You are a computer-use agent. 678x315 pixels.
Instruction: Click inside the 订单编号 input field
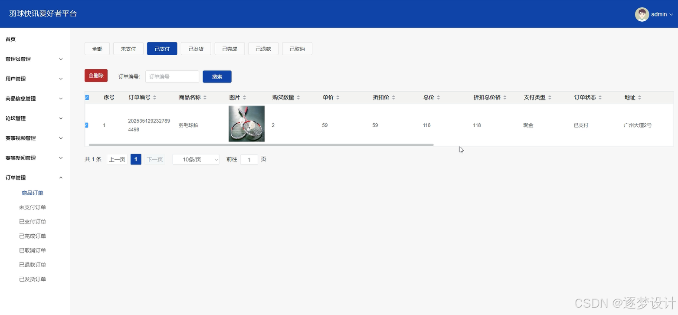click(x=172, y=76)
